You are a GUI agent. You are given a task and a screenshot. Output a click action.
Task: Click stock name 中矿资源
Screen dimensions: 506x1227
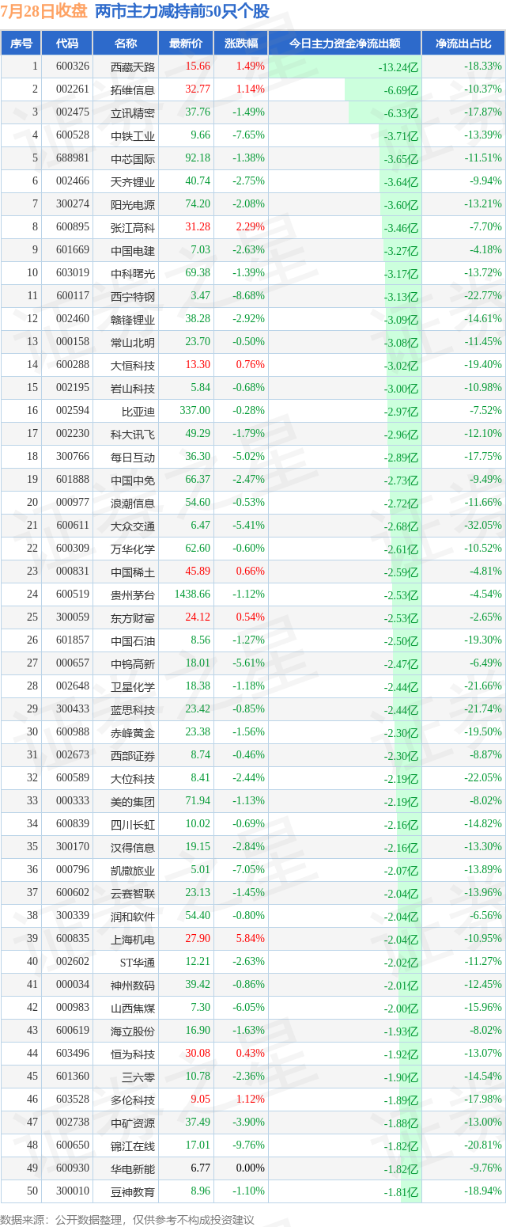point(133,1123)
